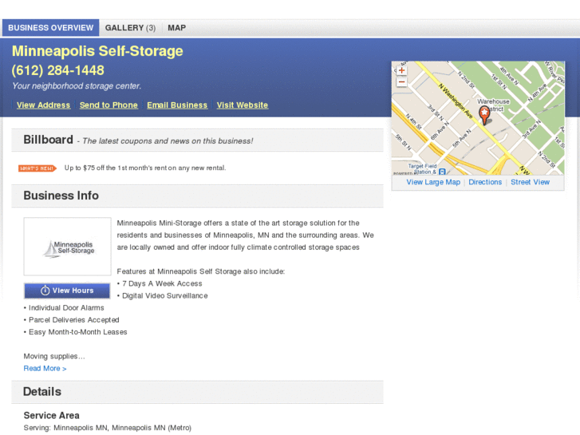Click the Email Business link
Screen dimensions: 580x435
click(x=177, y=105)
